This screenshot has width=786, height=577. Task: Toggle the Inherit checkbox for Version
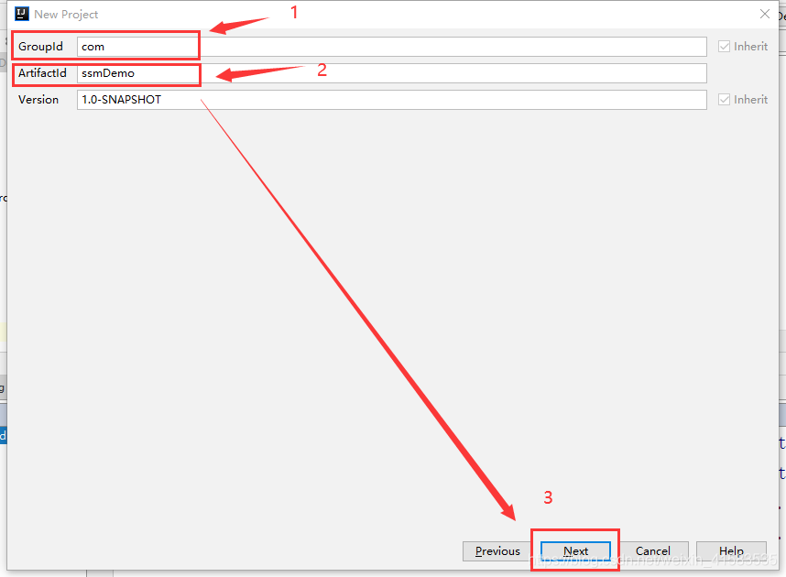point(724,100)
